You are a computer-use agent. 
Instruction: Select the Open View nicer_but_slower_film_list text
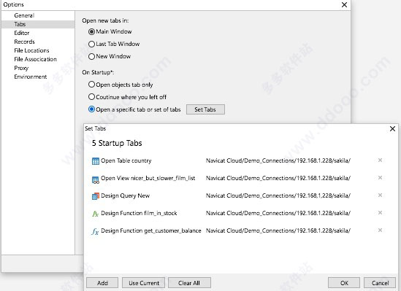coord(148,178)
